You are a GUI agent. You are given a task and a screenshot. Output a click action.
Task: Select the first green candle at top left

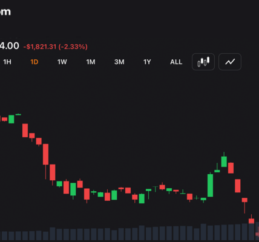11,119
